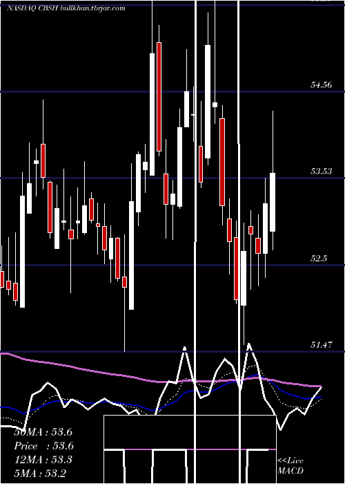This screenshot has width=345, height=484.
Task: Click the 12MA : 53.3 indicator text
Action: point(43,460)
